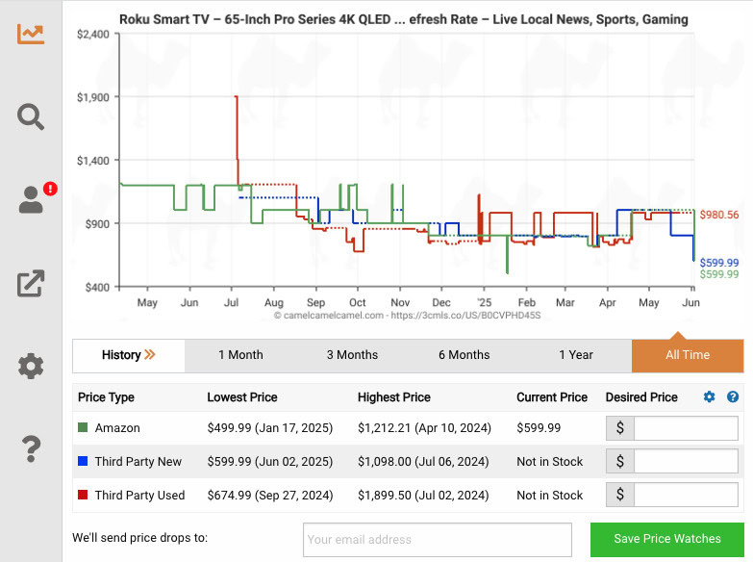Screen dimensions: 753x562
Task: Click the Amazon green color swatch
Action: click(84, 428)
